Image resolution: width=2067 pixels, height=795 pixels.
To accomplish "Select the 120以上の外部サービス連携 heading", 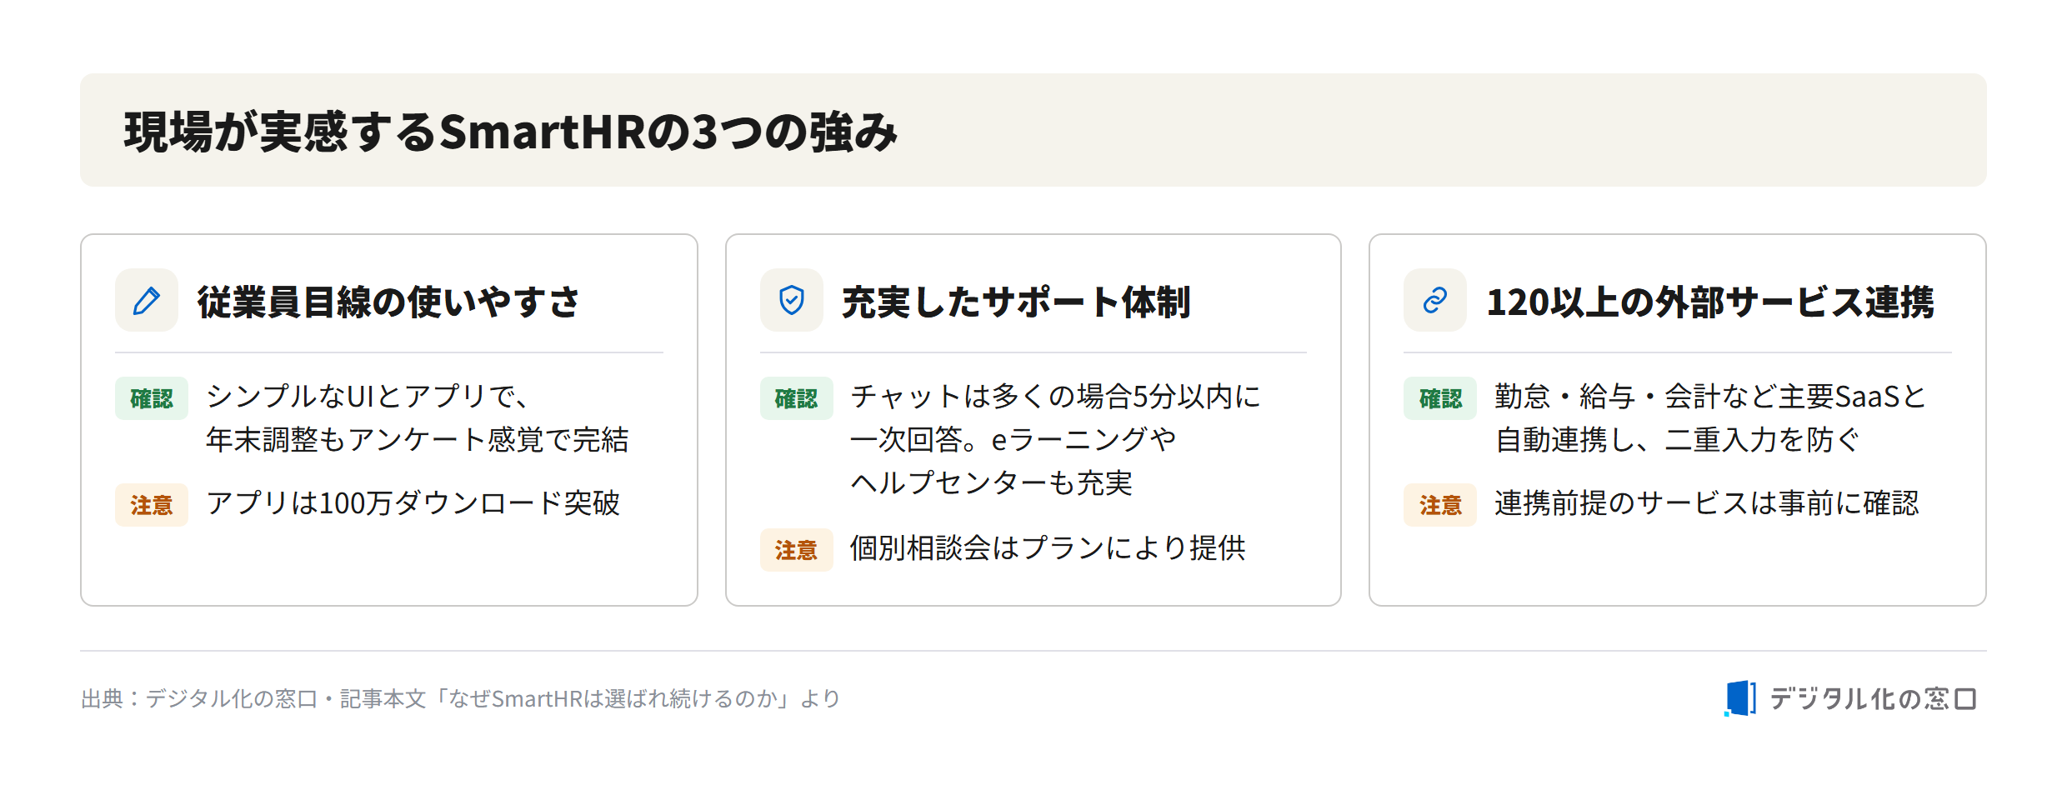I will coord(1710,302).
